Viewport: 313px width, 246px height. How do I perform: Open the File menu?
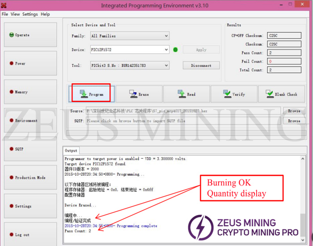tap(5, 14)
